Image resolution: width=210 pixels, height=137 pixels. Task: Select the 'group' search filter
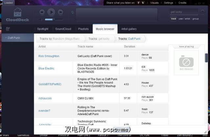[196, 19]
